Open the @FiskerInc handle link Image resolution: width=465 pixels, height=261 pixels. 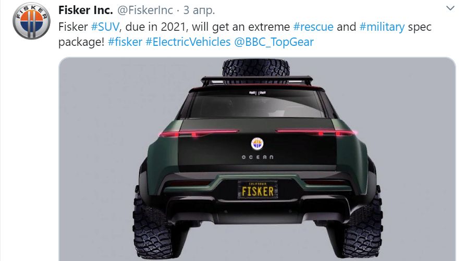point(145,10)
